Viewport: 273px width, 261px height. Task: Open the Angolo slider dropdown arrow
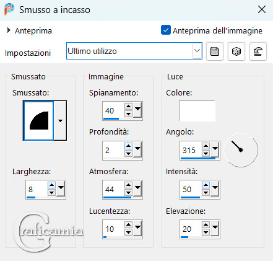(x=215, y=149)
